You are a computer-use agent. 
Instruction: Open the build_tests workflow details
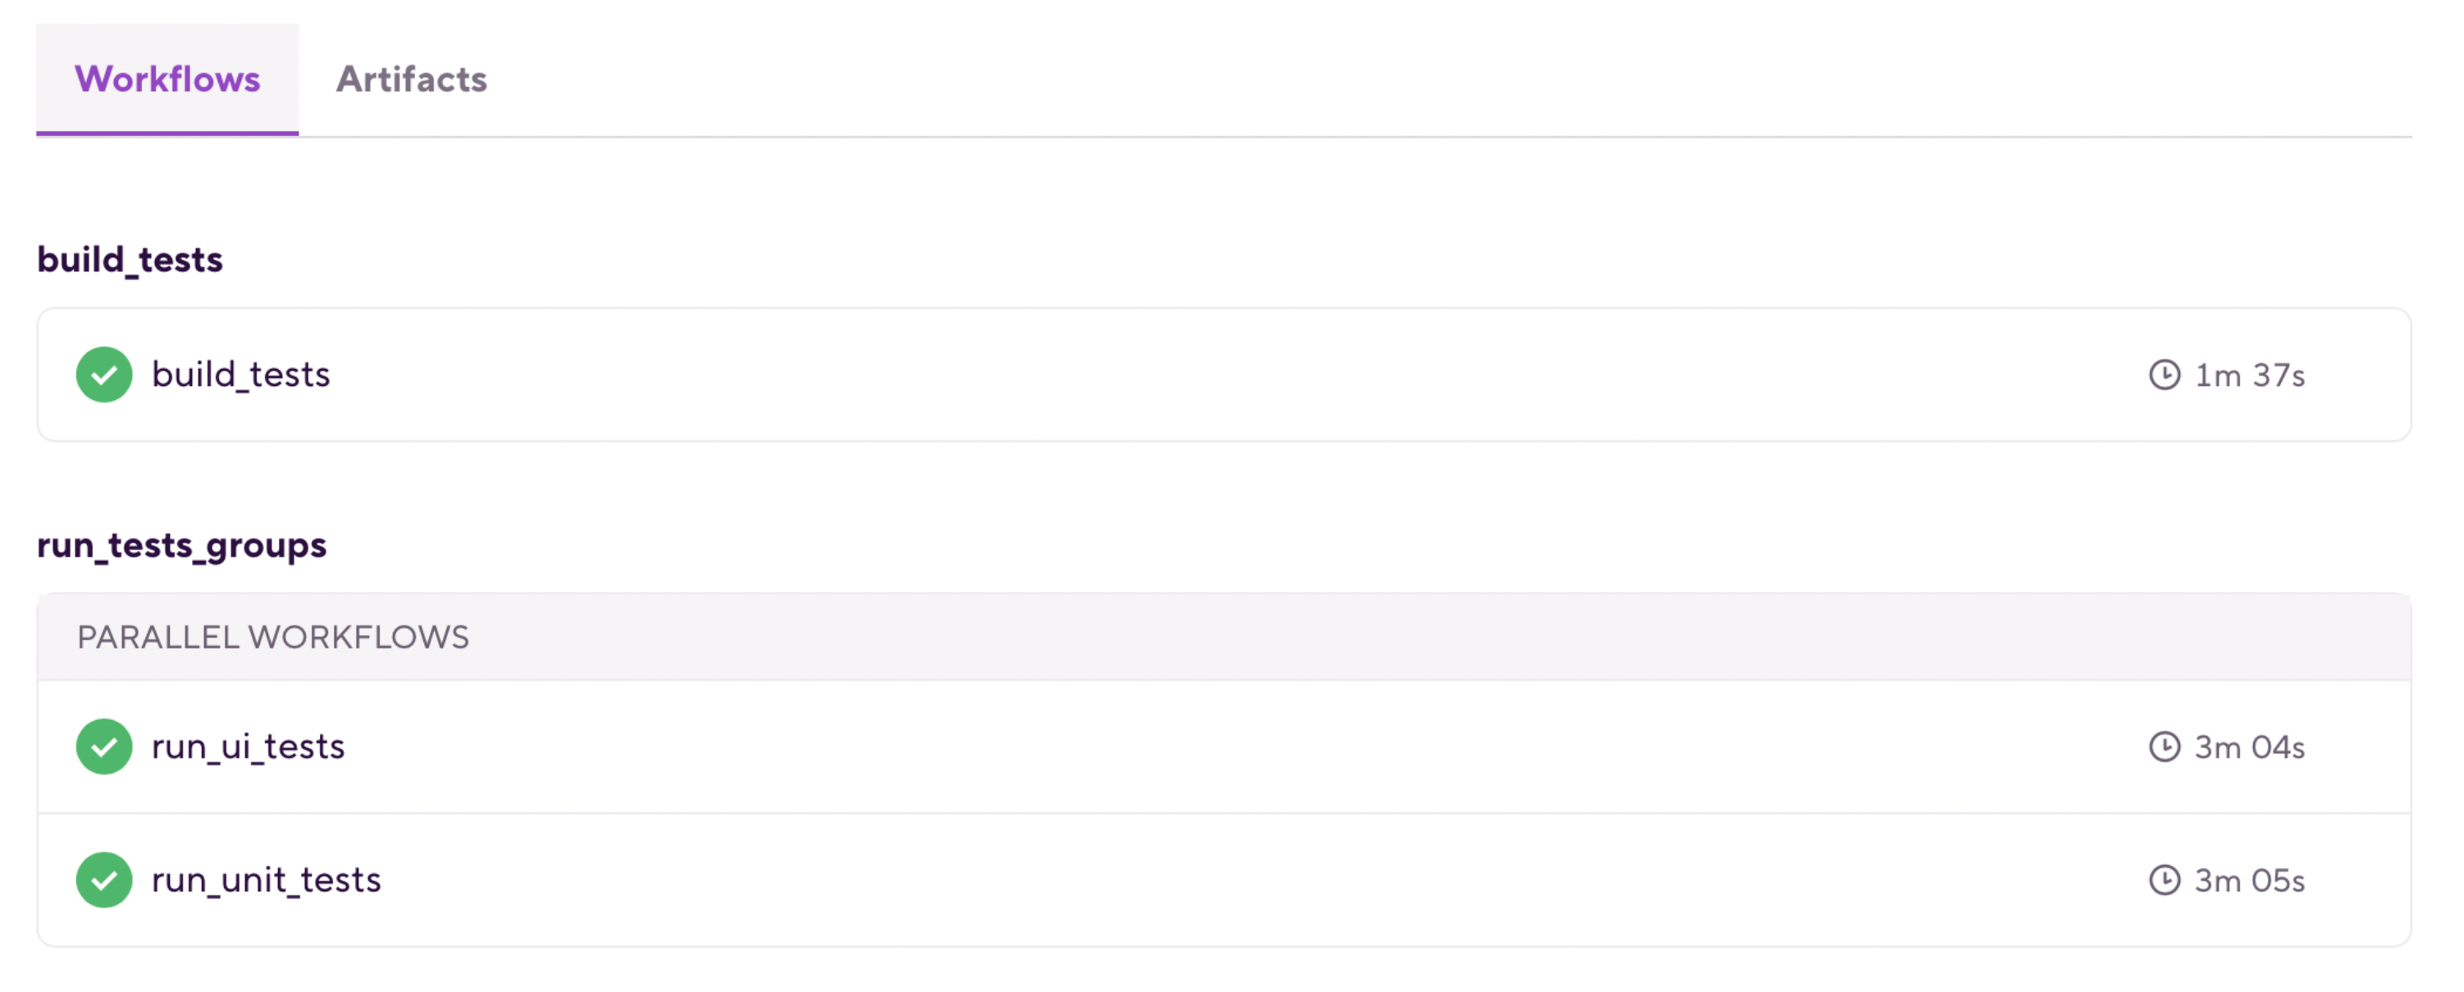pos(241,374)
